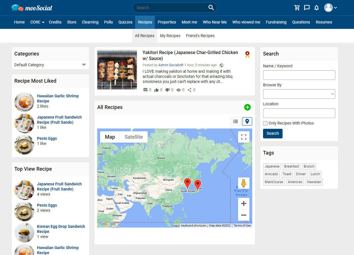Zoom out on the map
The height and width of the screenshot is (255, 354).
(x=244, y=215)
